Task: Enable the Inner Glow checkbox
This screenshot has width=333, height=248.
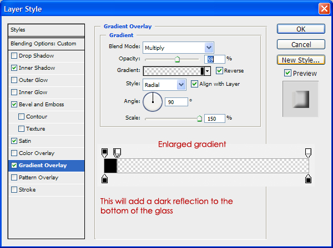Action: 14,92
